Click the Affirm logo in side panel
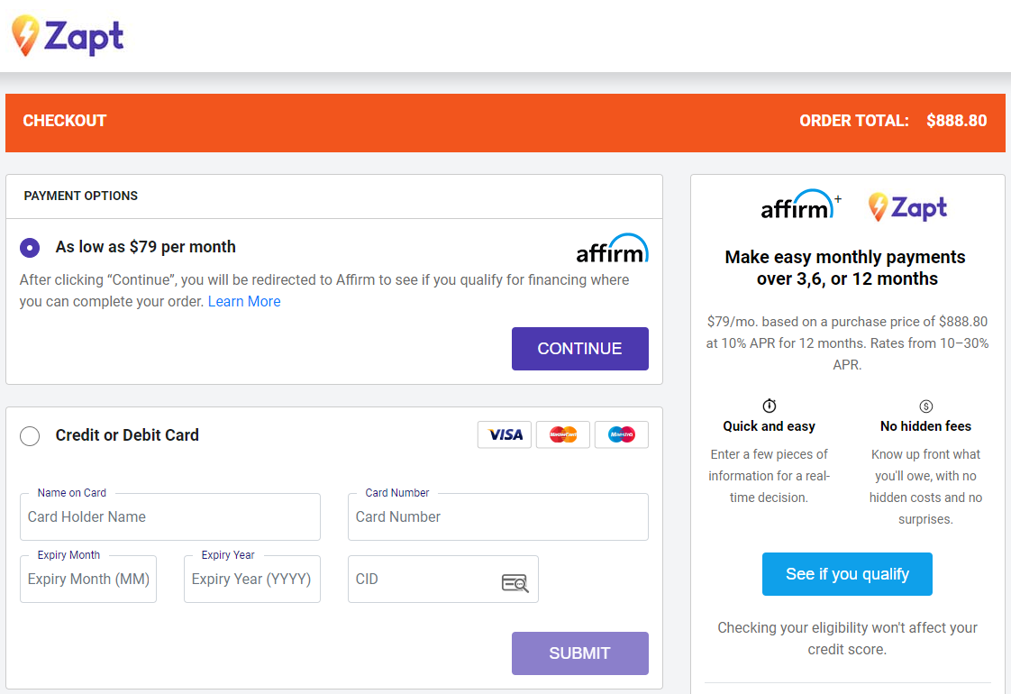Viewport: 1011px width, 694px height. pos(798,206)
